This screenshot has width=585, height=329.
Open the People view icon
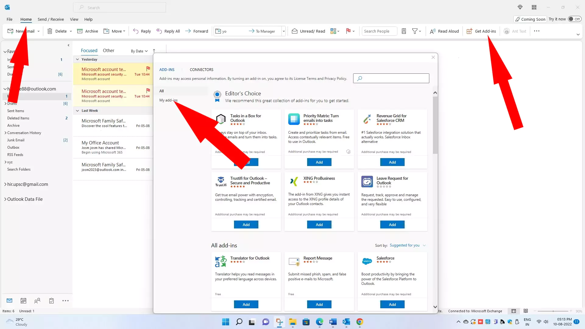37,301
